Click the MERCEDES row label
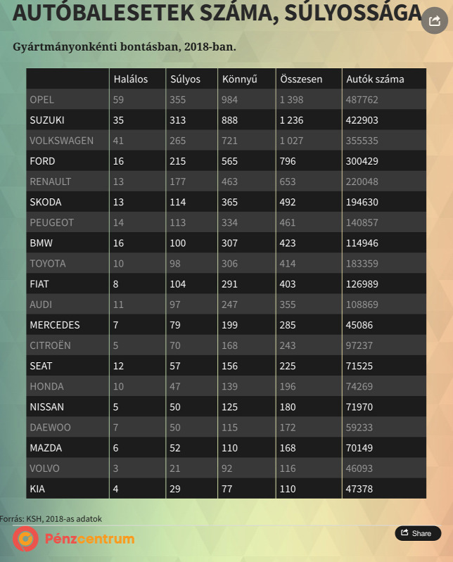Screen dimensions: 453x562 [x=55, y=325]
